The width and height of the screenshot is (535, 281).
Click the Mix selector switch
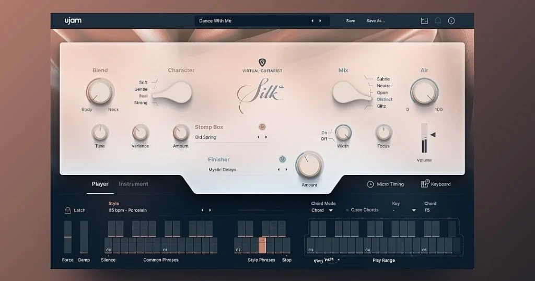click(352, 92)
